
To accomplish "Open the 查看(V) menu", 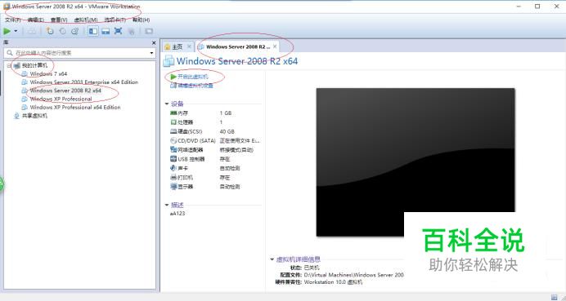I will pos(59,20).
